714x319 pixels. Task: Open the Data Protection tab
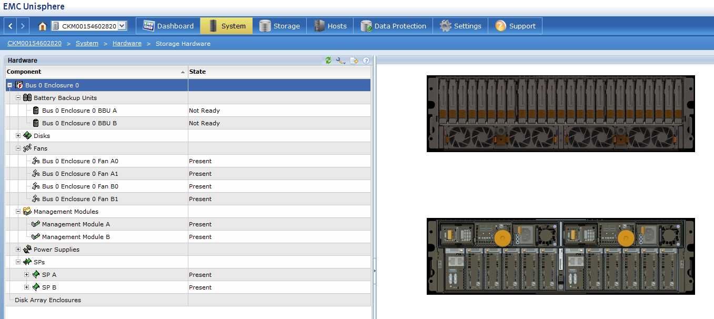[394, 26]
